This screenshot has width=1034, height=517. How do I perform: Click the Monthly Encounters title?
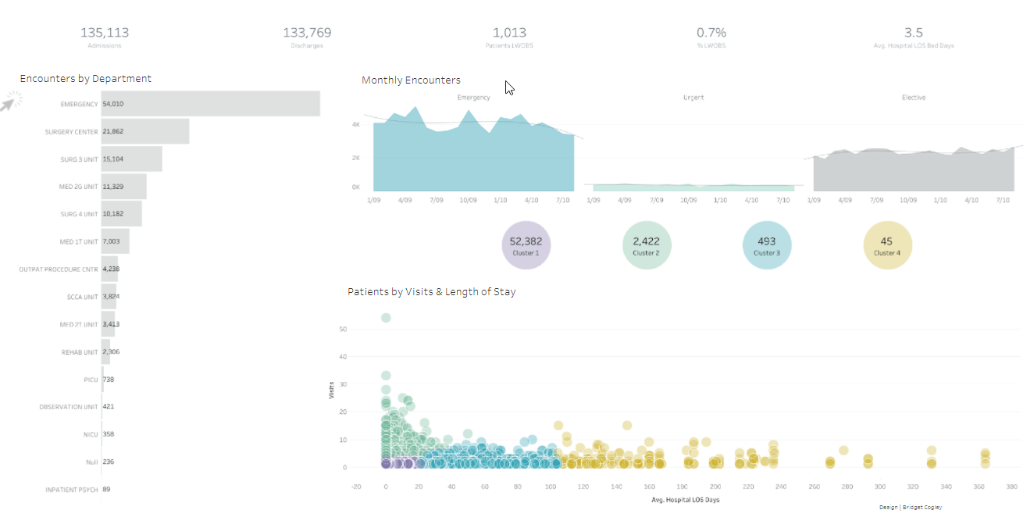[411, 80]
